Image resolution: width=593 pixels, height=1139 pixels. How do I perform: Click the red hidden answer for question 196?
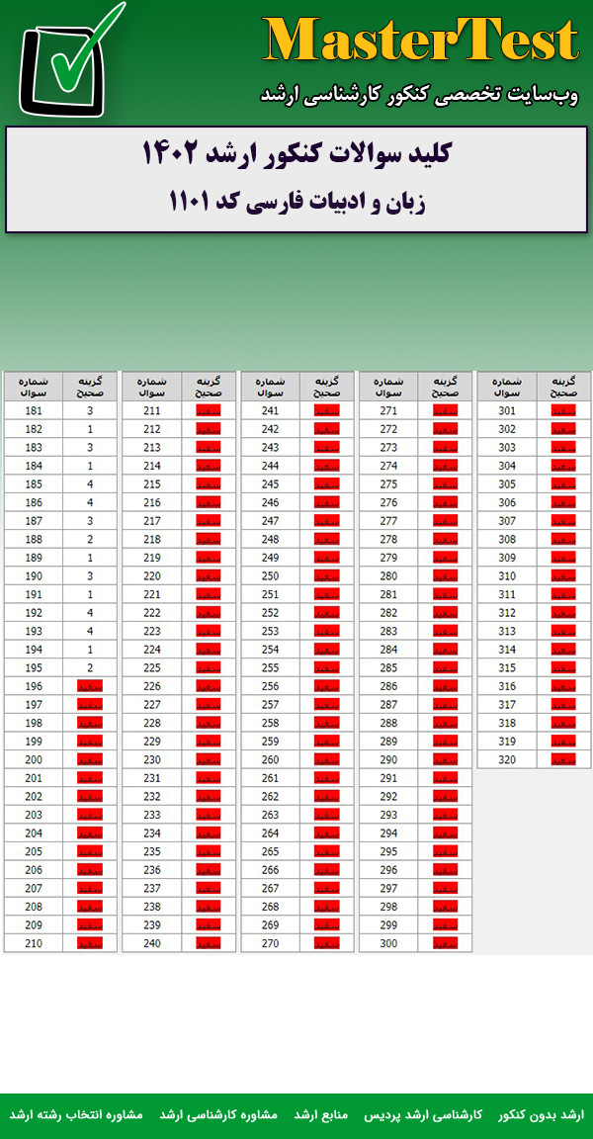pyautogui.click(x=90, y=686)
